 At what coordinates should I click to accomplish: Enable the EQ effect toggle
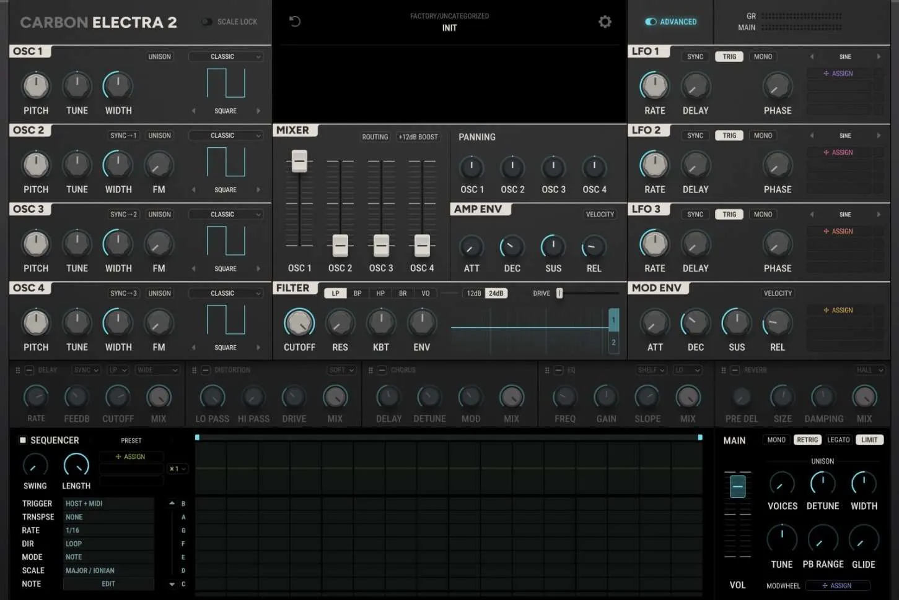[558, 370]
